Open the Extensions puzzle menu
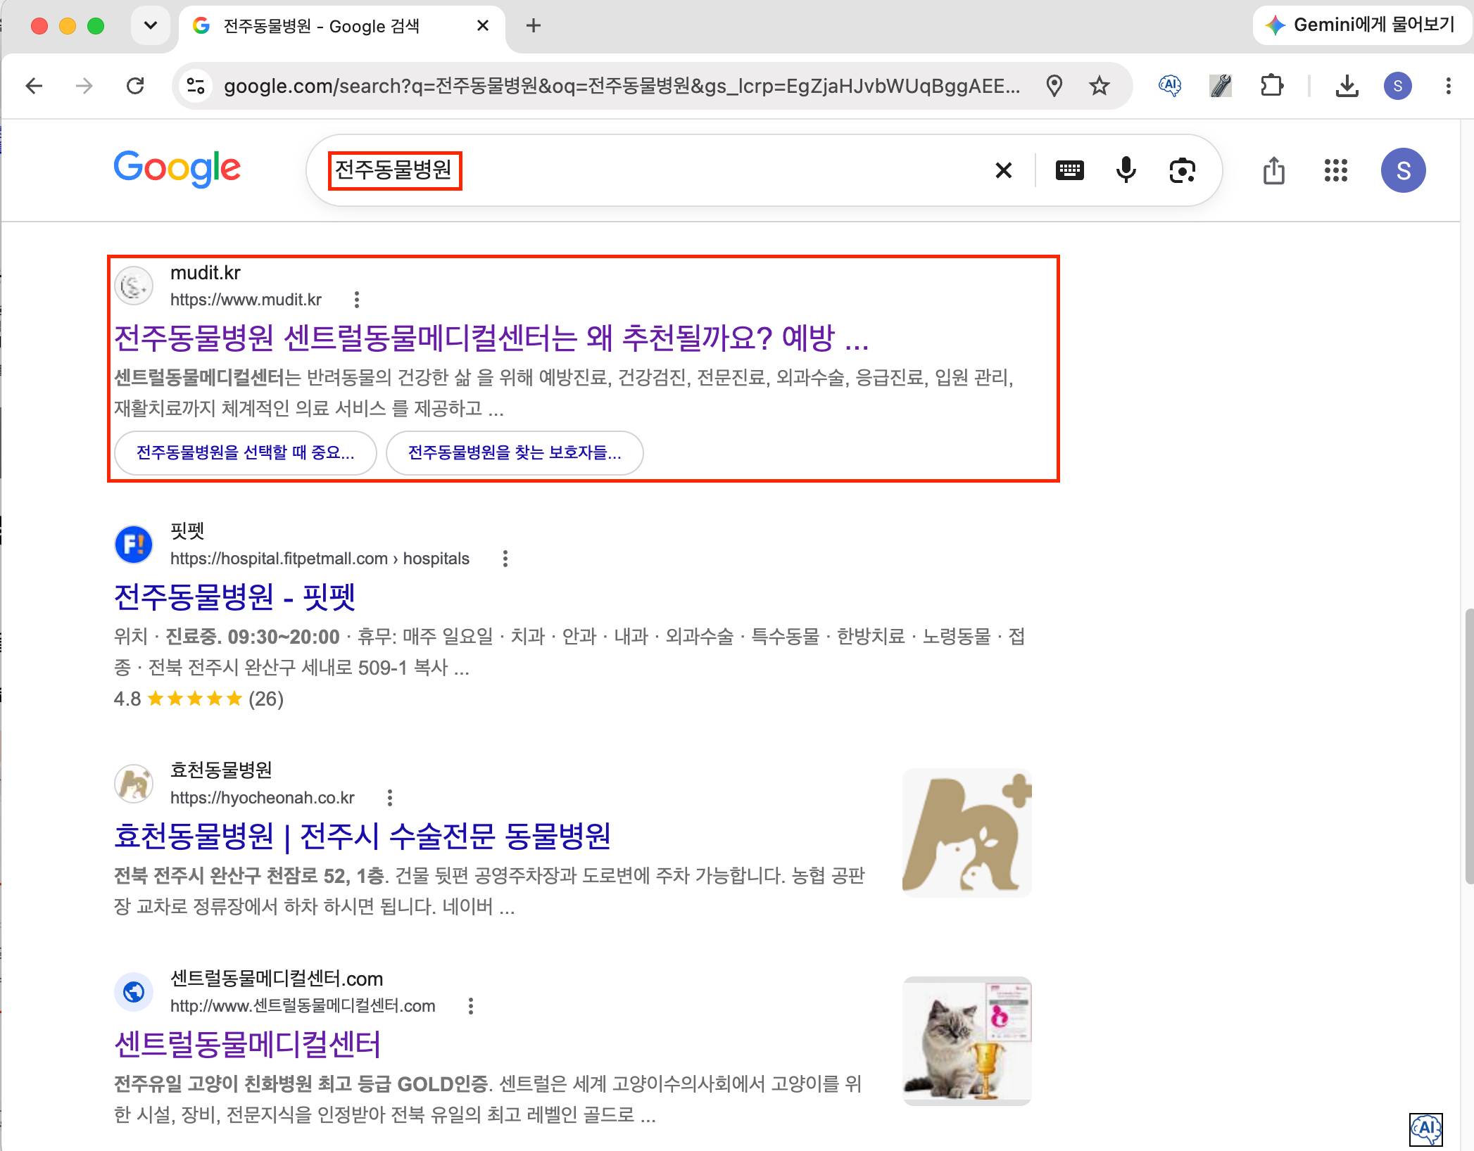The width and height of the screenshot is (1474, 1151). tap(1271, 86)
